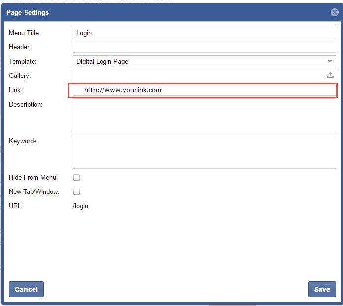Click the "Hide From Menu:" label
This screenshot has height=306, width=343.
point(33,177)
